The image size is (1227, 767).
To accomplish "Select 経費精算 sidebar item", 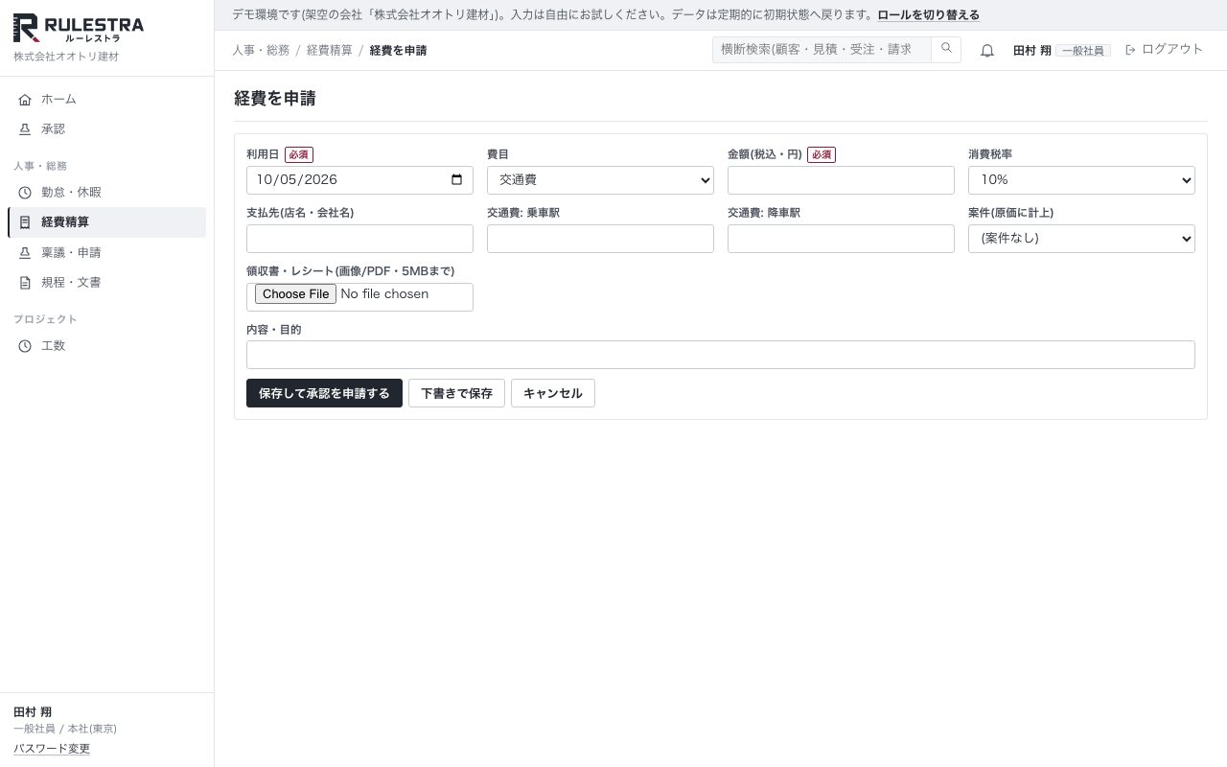I will [x=106, y=222].
